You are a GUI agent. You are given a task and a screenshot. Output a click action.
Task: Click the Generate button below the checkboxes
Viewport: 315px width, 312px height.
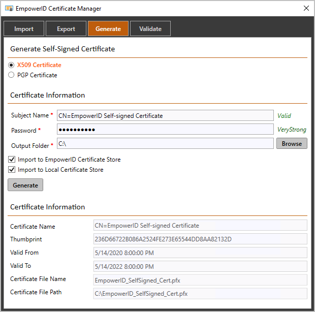coord(25,185)
